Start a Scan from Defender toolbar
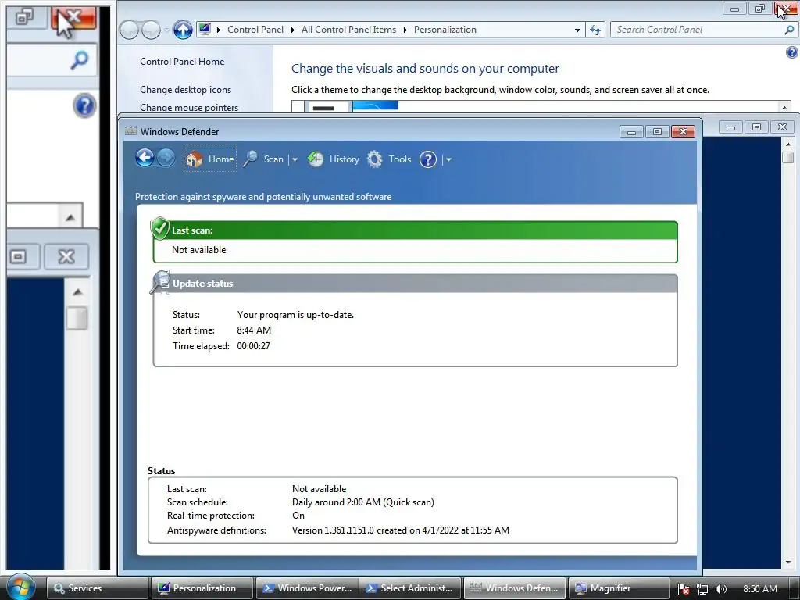The image size is (800, 600). tap(264, 159)
